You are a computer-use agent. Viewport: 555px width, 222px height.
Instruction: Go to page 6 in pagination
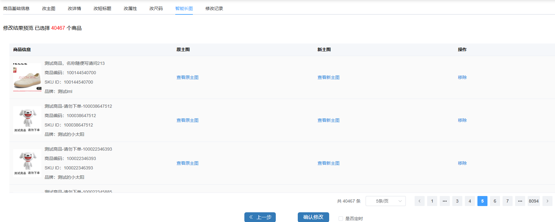tap(495, 201)
